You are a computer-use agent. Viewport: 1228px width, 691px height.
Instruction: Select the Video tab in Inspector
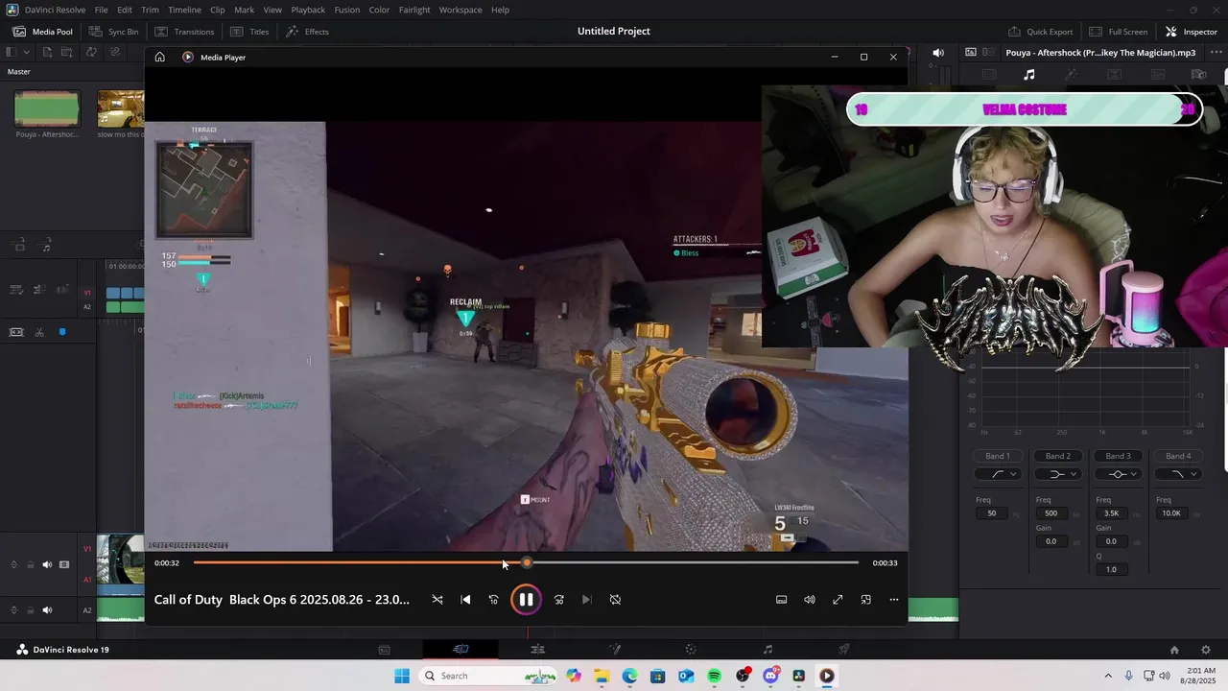[989, 74]
